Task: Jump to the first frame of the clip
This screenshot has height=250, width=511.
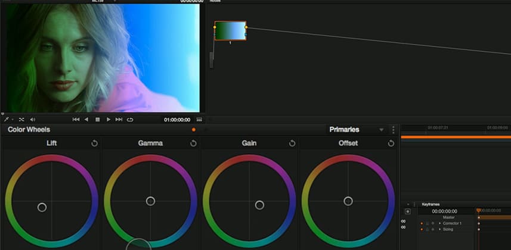Action: click(76, 120)
